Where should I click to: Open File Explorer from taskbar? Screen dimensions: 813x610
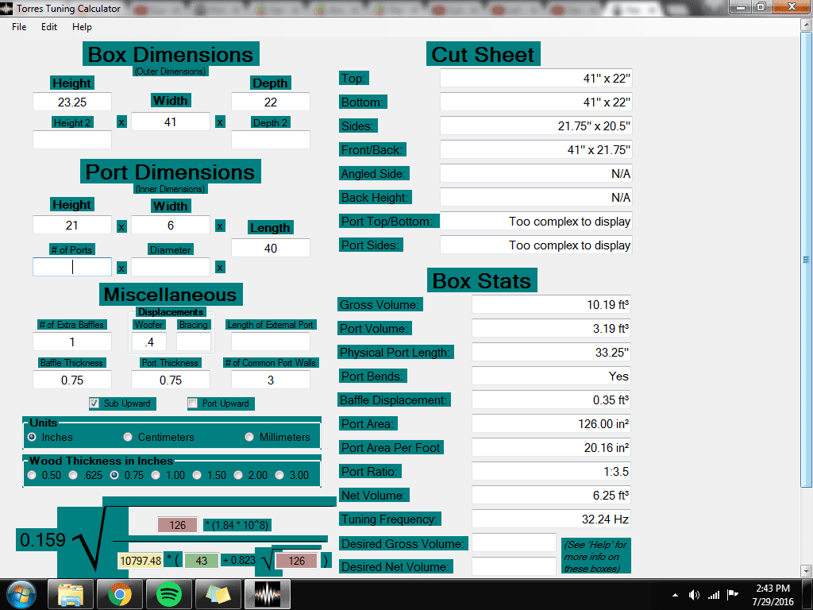70,594
